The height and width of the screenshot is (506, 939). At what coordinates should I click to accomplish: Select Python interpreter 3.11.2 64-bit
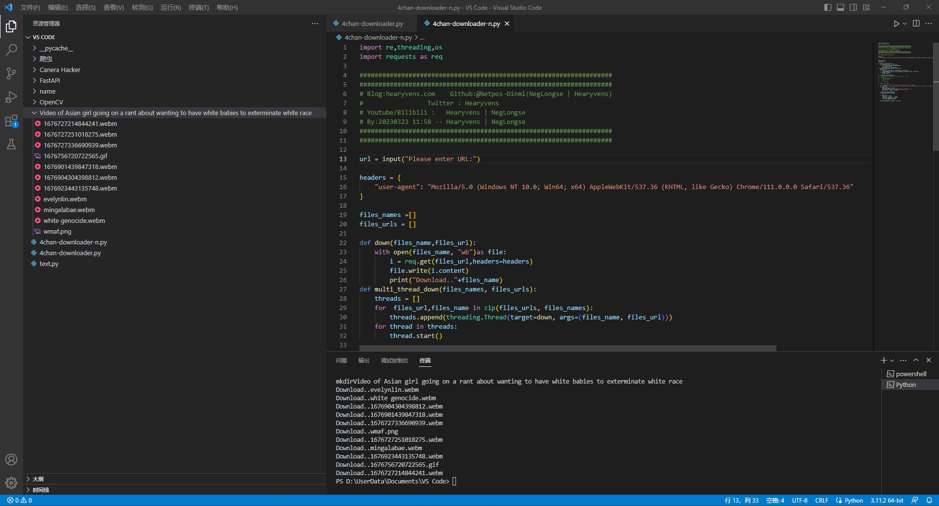click(x=887, y=500)
